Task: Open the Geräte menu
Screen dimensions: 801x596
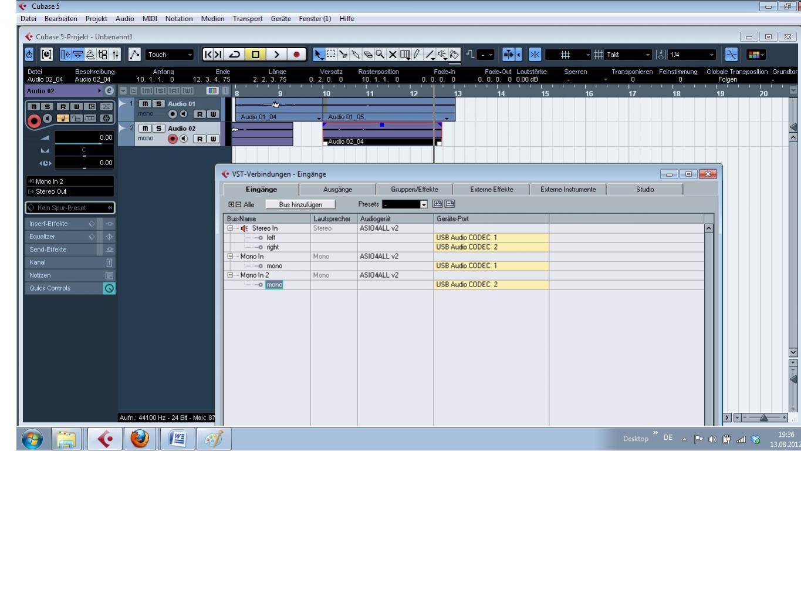Action: tap(280, 19)
